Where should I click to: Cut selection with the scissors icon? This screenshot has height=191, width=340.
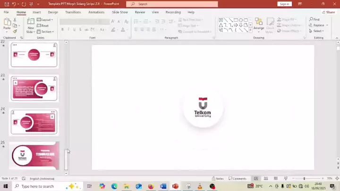(x=15, y=20)
